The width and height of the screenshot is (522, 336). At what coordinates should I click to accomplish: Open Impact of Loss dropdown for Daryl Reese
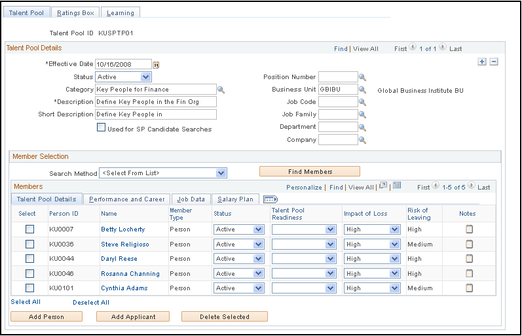371,259
